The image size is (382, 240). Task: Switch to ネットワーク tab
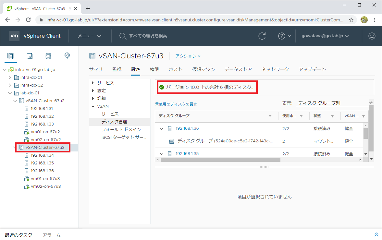point(275,69)
